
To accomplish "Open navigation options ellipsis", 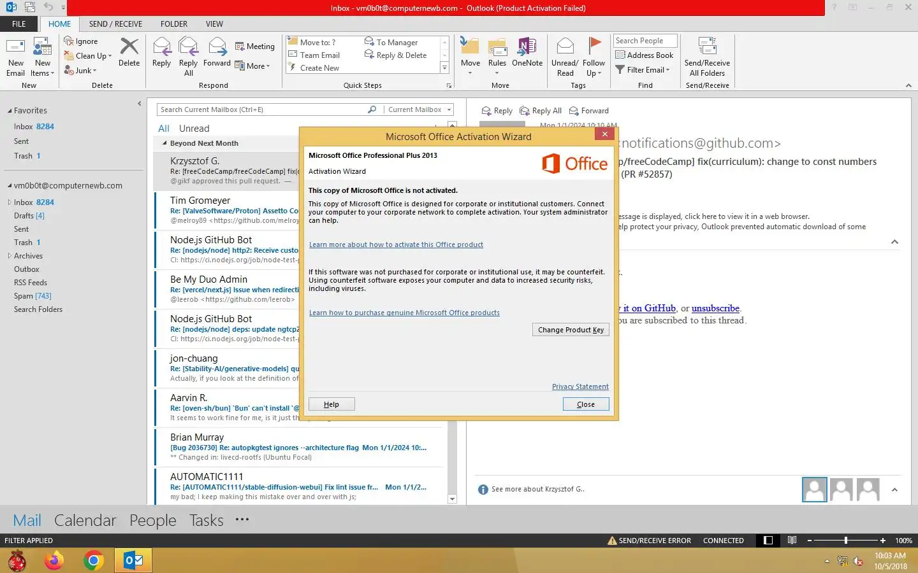I will tap(242, 520).
